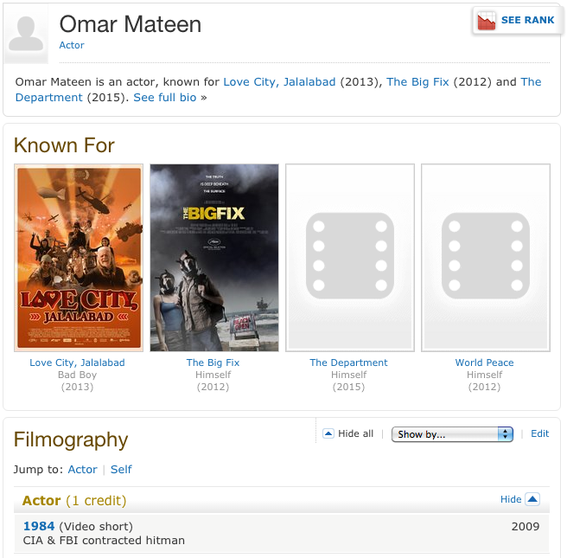
Task: Open the 'Show by...' dropdown
Action: click(x=452, y=434)
